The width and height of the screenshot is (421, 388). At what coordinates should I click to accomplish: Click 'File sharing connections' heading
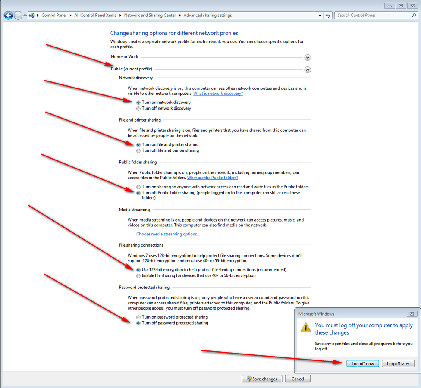pyautogui.click(x=141, y=245)
